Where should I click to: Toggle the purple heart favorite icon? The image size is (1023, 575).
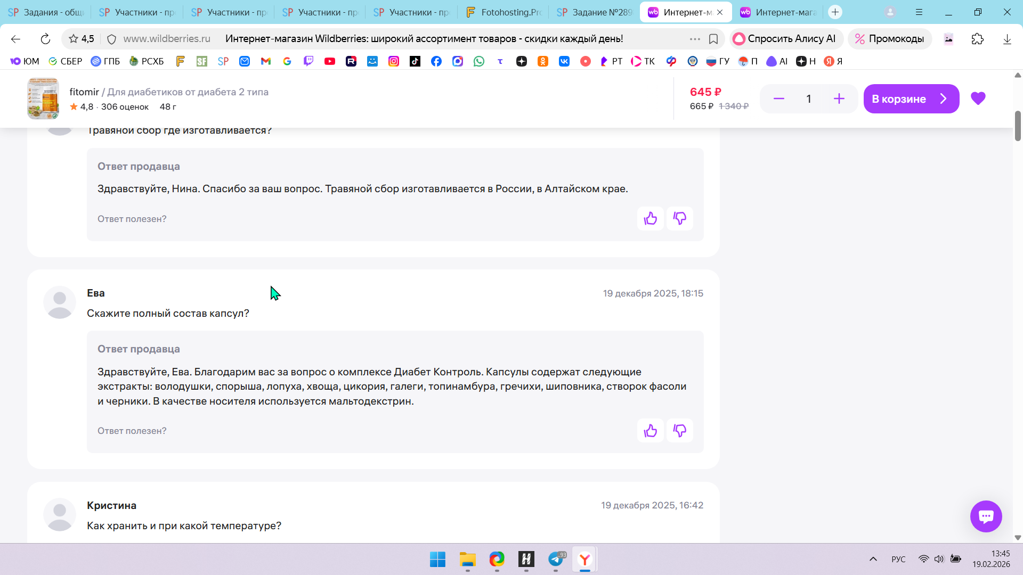(978, 98)
